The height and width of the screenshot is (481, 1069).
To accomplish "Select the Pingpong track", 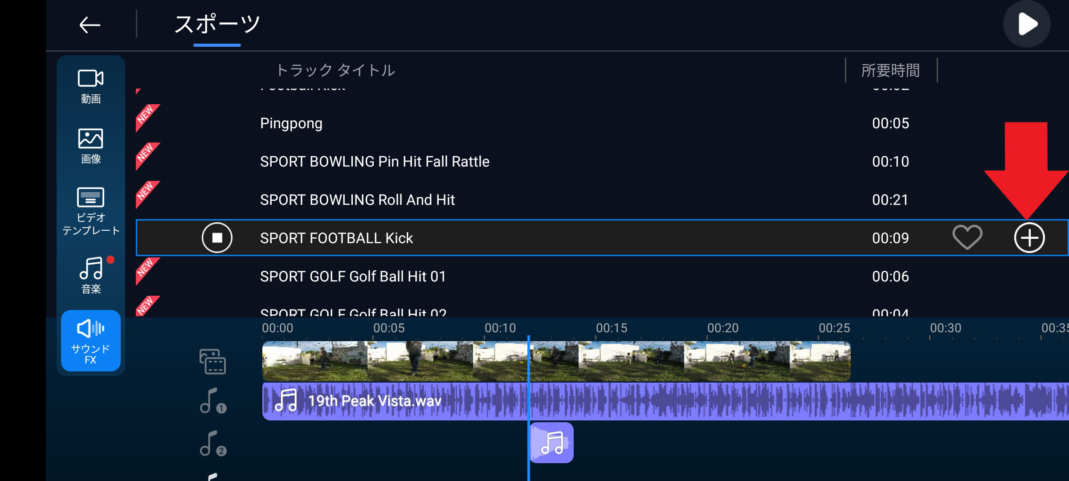I will tap(601, 123).
